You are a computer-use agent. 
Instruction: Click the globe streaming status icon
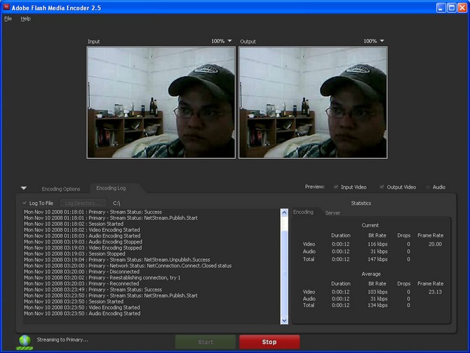pyautogui.click(x=25, y=340)
